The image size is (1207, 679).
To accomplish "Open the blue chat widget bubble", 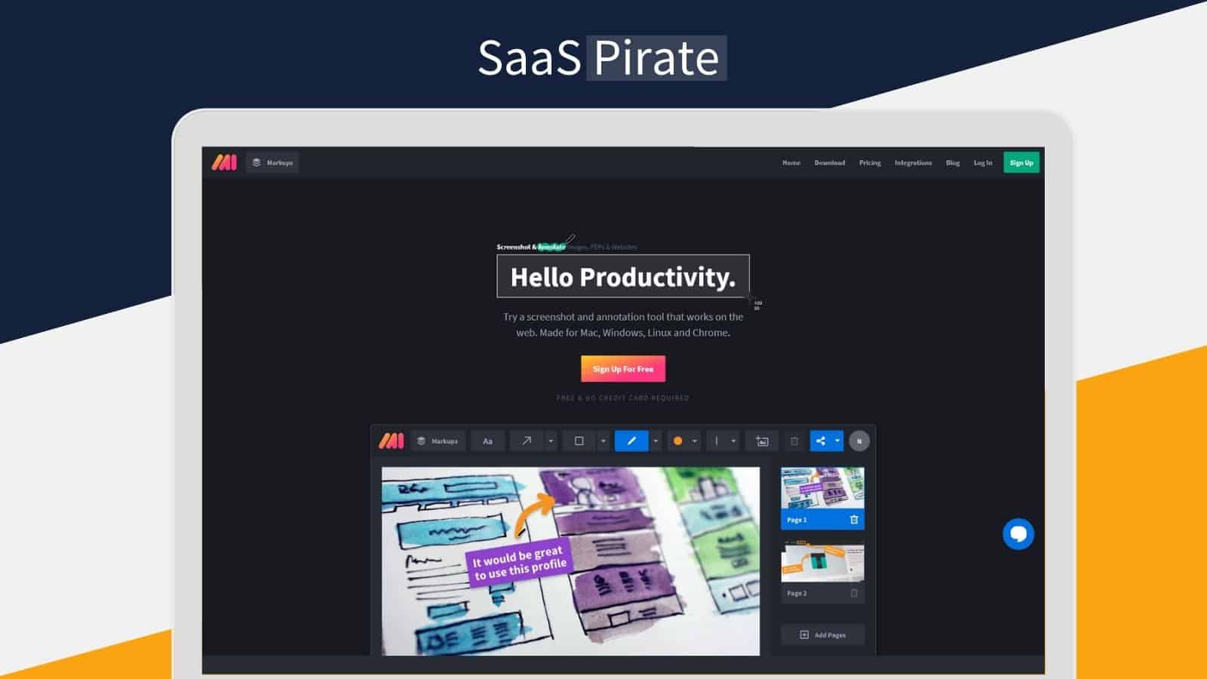I will point(1018,534).
